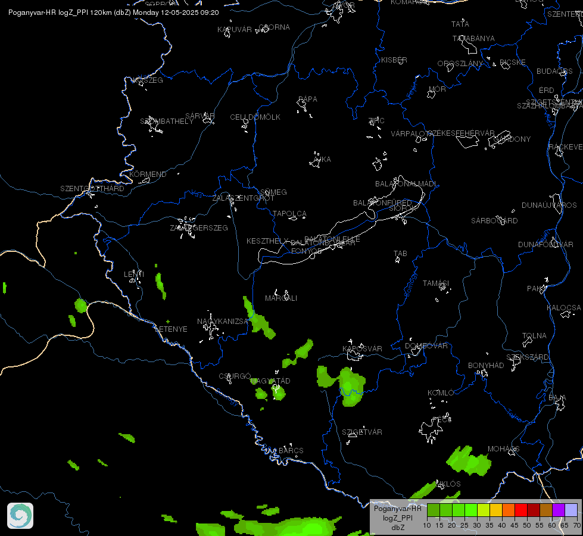Select the KOMLÓ label
This screenshot has width=583, height=536.
[441, 393]
